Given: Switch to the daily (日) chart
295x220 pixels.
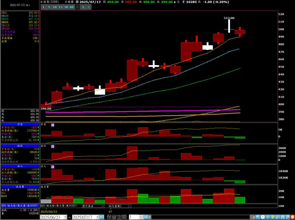Looking at the screenshot, I should [x=77, y=7].
